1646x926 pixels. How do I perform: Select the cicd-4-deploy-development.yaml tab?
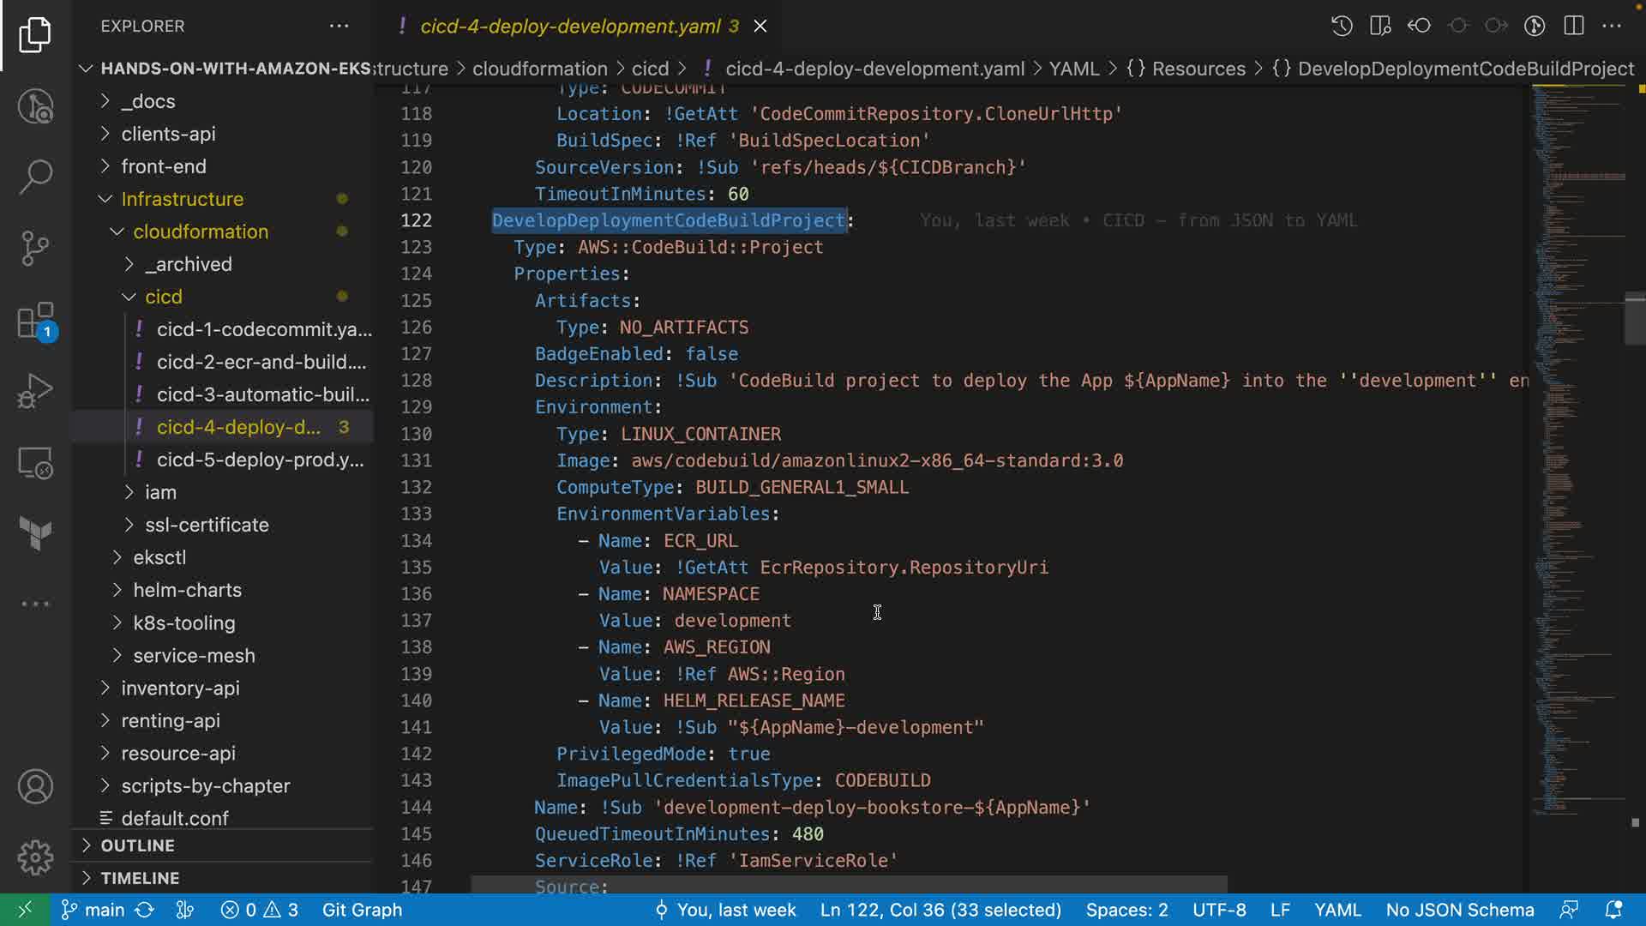tap(569, 26)
